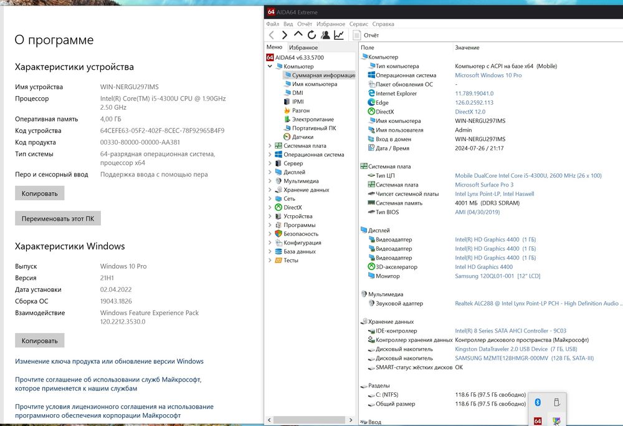Open the Датчики tree item
The height and width of the screenshot is (426, 623).
tap(298, 137)
